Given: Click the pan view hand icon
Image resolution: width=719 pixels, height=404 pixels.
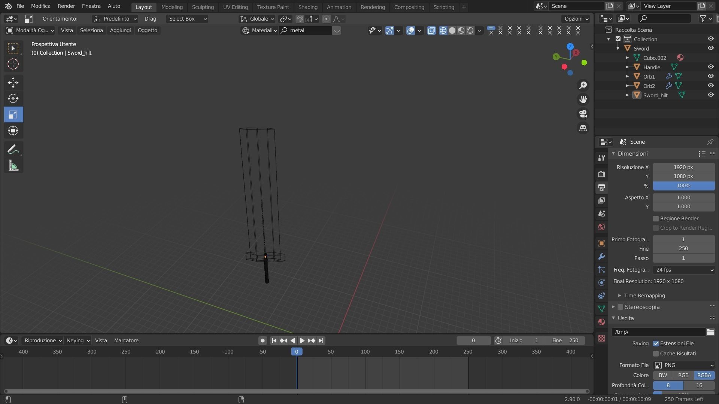Looking at the screenshot, I should click(x=583, y=100).
